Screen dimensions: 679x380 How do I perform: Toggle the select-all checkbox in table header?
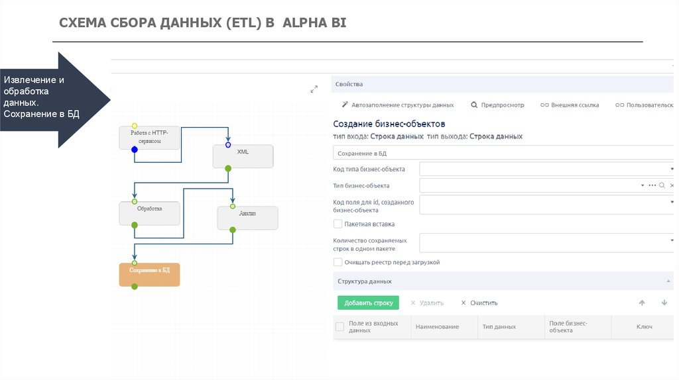click(x=340, y=326)
